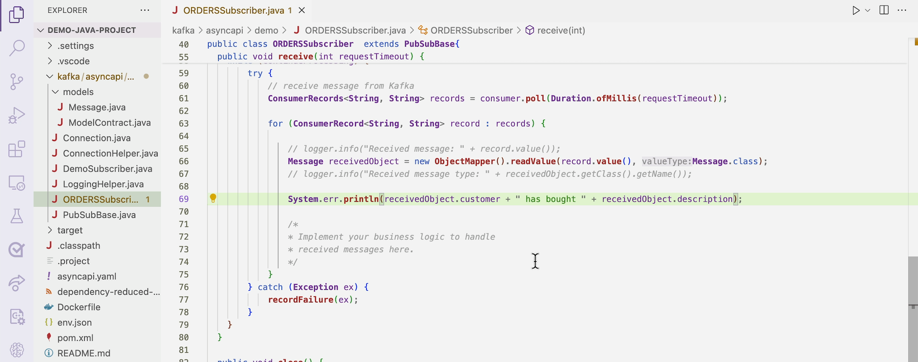Open the Source Control view
Viewport: 918px width, 362px height.
(x=17, y=81)
